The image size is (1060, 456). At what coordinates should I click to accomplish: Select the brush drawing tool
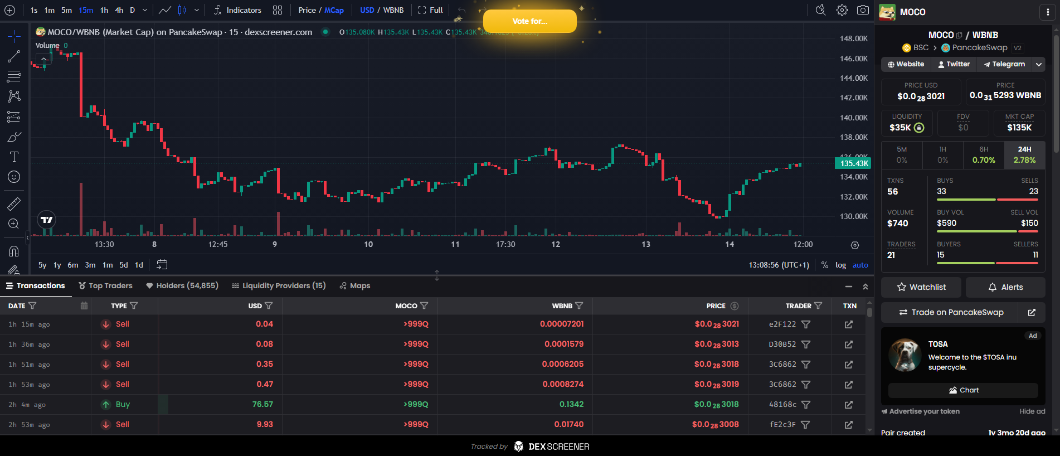click(x=14, y=137)
